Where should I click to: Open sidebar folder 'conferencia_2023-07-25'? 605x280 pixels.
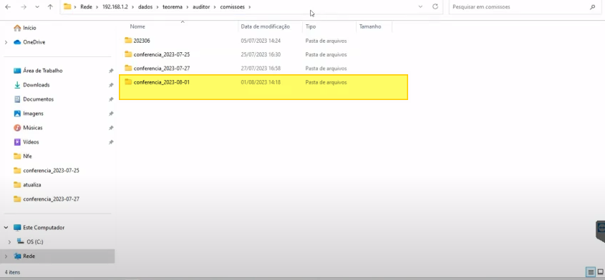coord(51,170)
